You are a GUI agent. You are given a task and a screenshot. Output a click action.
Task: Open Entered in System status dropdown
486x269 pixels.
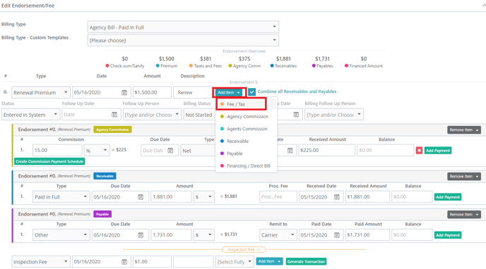[30, 115]
